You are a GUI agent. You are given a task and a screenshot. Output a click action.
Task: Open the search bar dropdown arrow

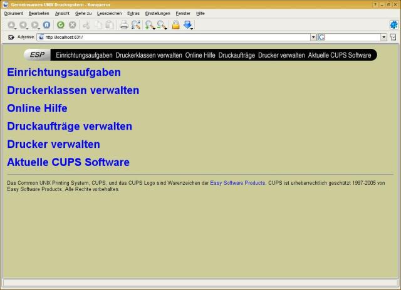385,38
